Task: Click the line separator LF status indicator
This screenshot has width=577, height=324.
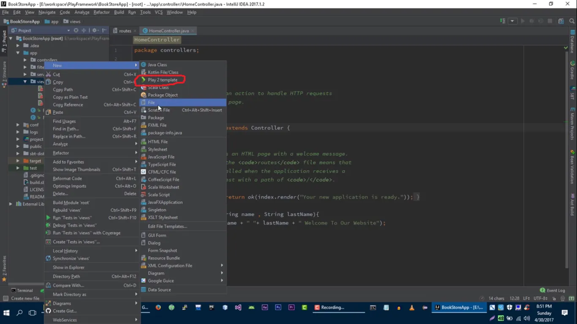Action: [526, 298]
